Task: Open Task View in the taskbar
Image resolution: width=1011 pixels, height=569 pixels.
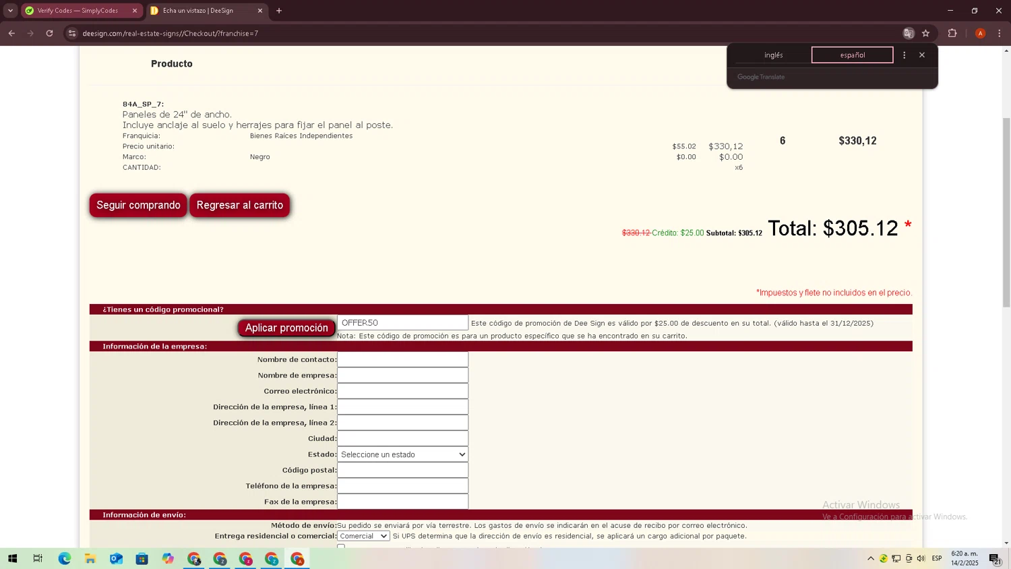Action: [x=38, y=558]
